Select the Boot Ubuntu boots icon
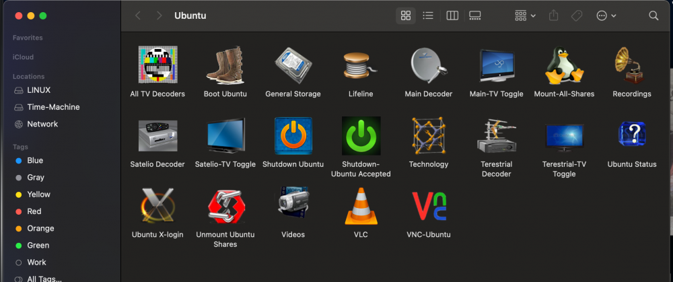This screenshot has height=282, width=673. click(x=225, y=65)
